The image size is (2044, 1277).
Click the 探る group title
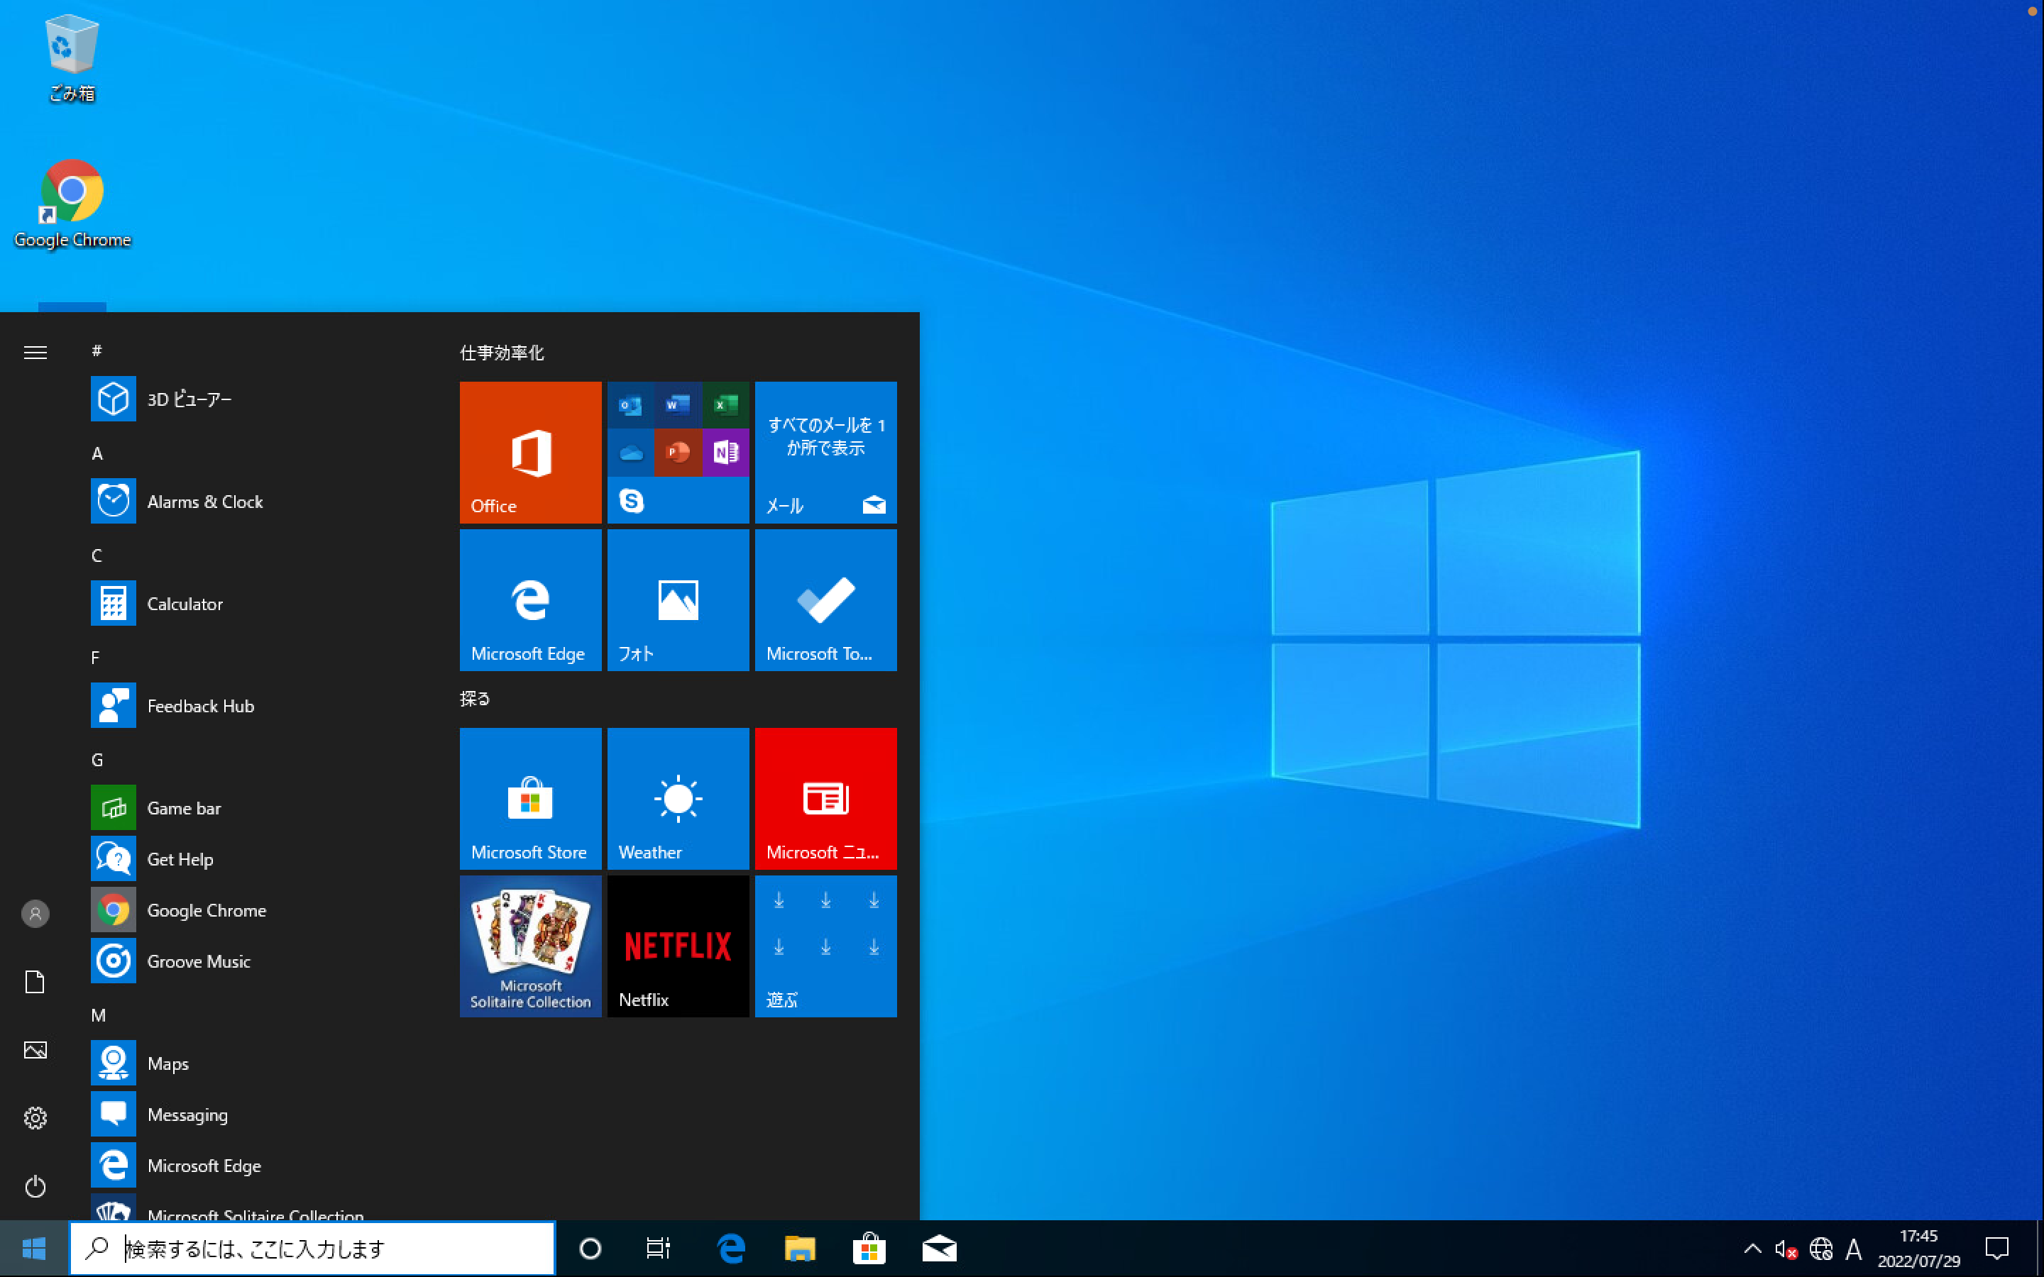coord(475,699)
